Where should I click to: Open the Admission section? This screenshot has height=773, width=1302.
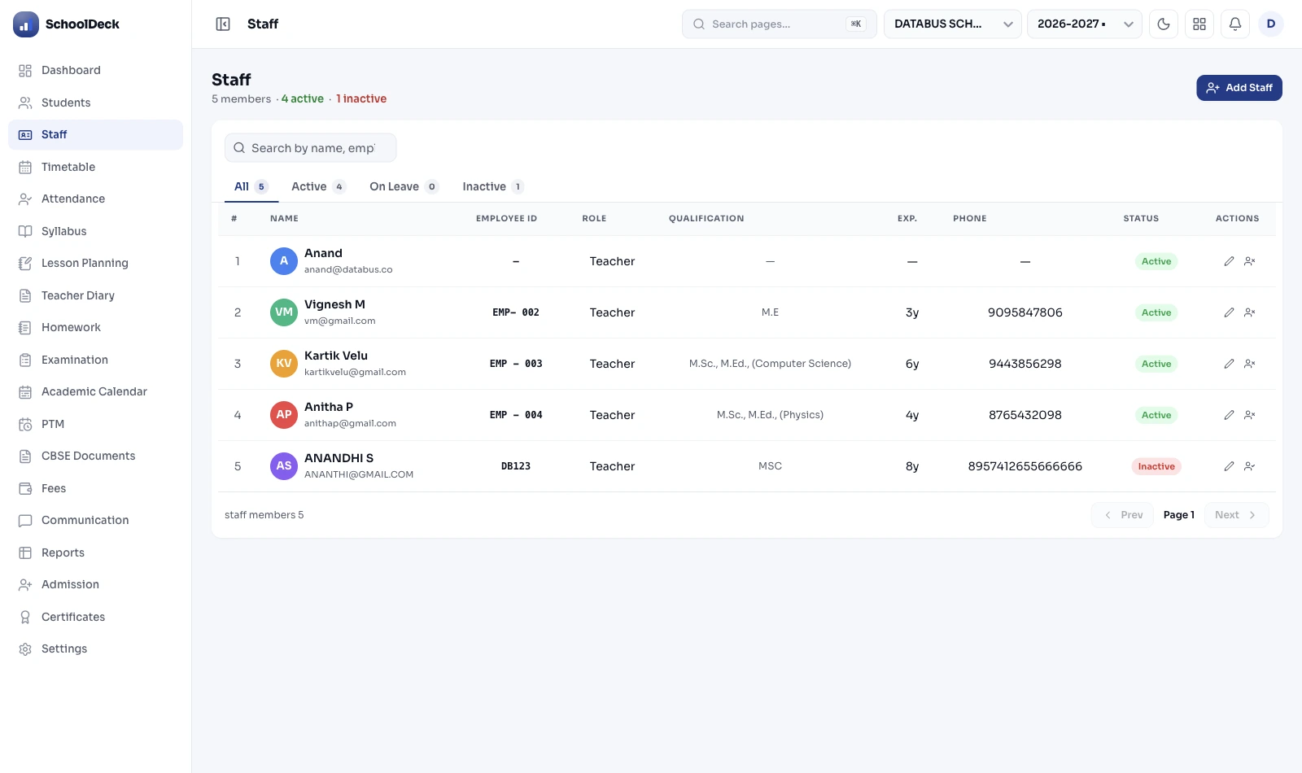(95, 584)
